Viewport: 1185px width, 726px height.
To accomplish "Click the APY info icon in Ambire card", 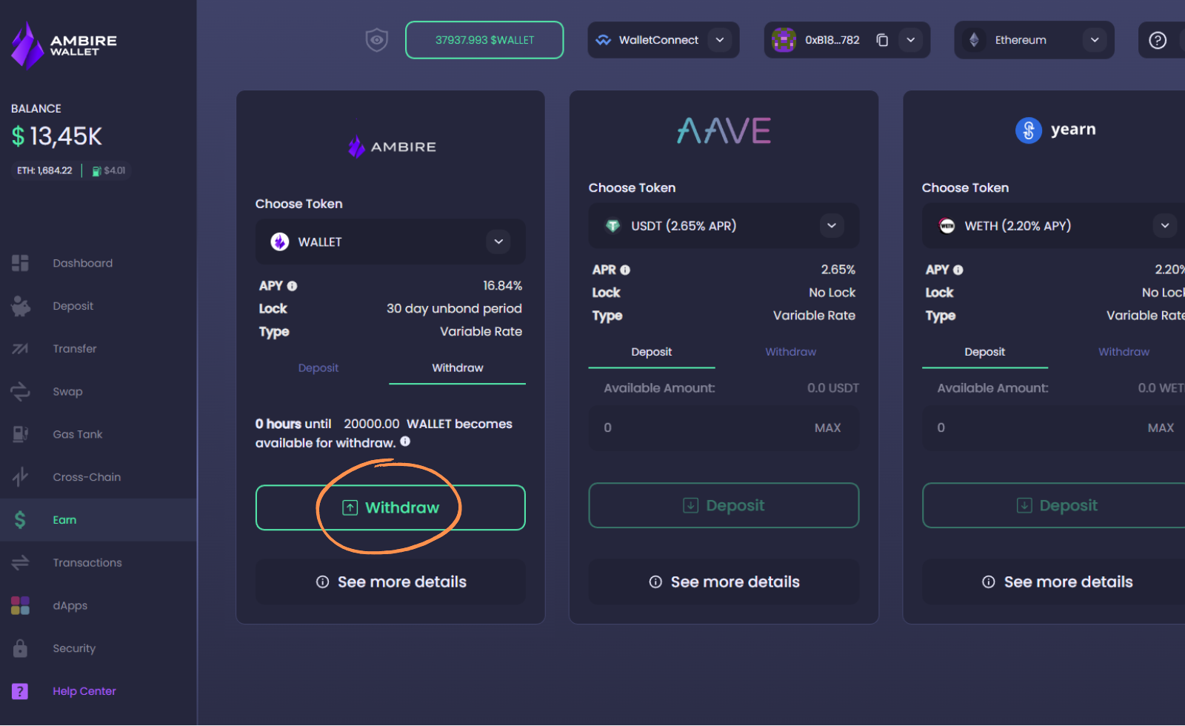I will click(x=292, y=286).
